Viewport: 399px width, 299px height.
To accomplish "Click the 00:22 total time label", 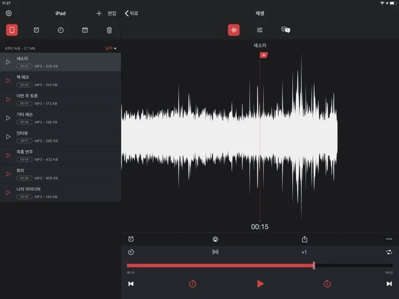I will (x=389, y=272).
